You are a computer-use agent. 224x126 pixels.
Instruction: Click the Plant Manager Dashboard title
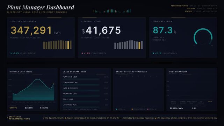point(41,7)
